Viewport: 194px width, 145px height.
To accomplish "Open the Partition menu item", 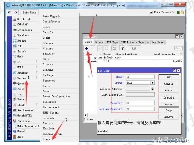I will click(24, 121).
